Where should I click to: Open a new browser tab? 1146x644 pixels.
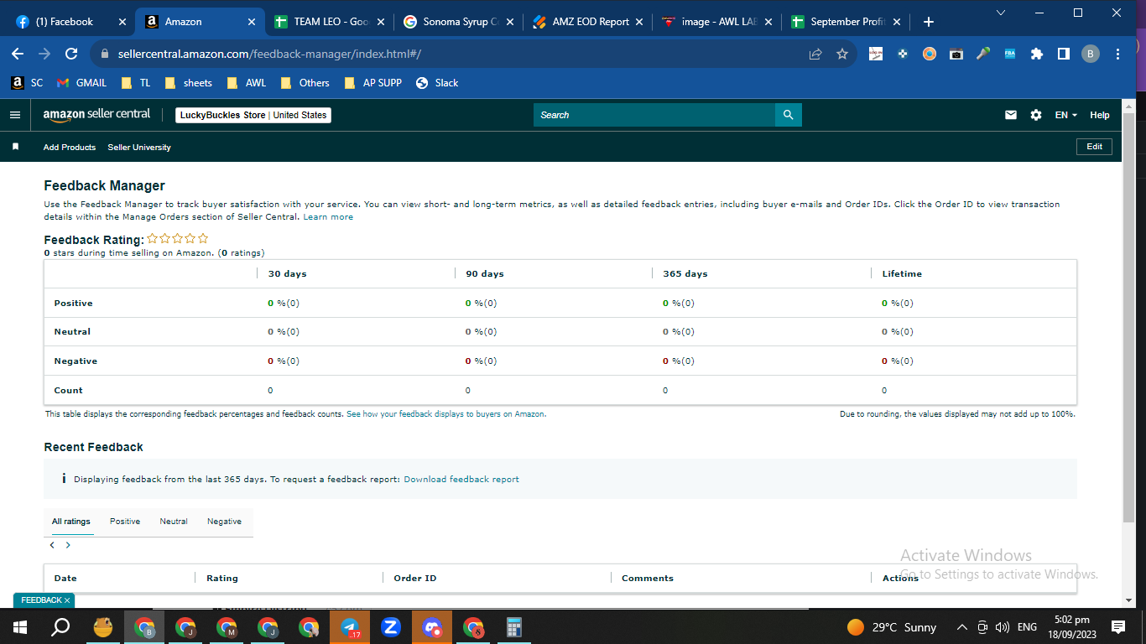click(928, 22)
